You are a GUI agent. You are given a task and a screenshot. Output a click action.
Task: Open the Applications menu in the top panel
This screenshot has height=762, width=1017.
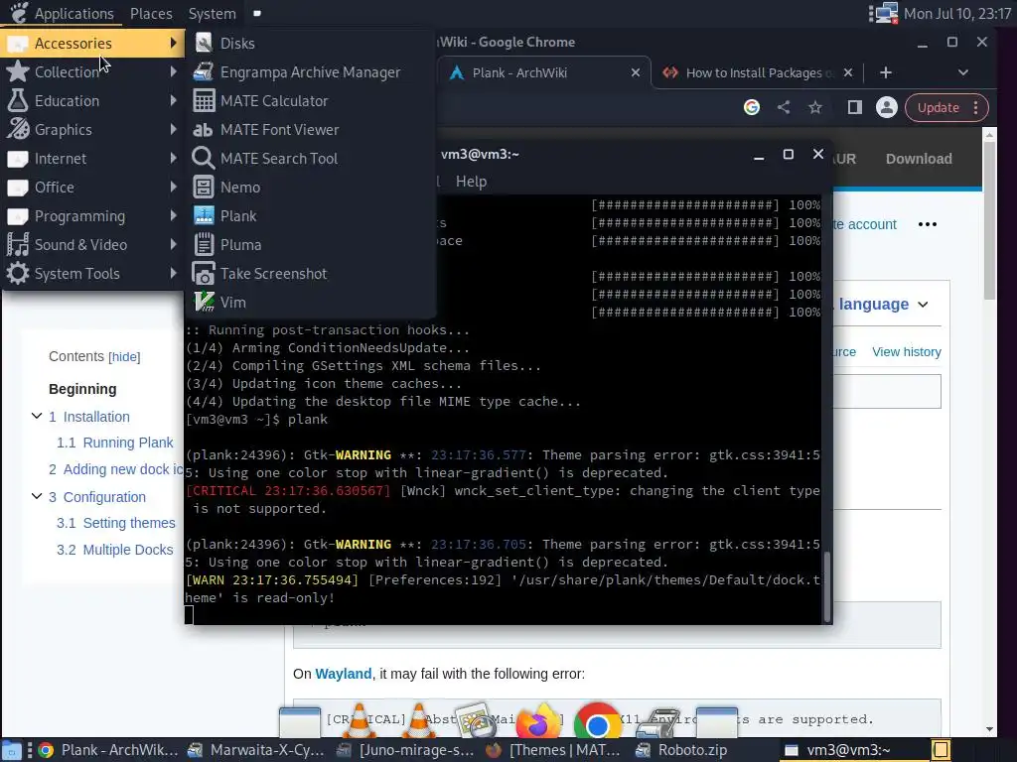pos(63,13)
